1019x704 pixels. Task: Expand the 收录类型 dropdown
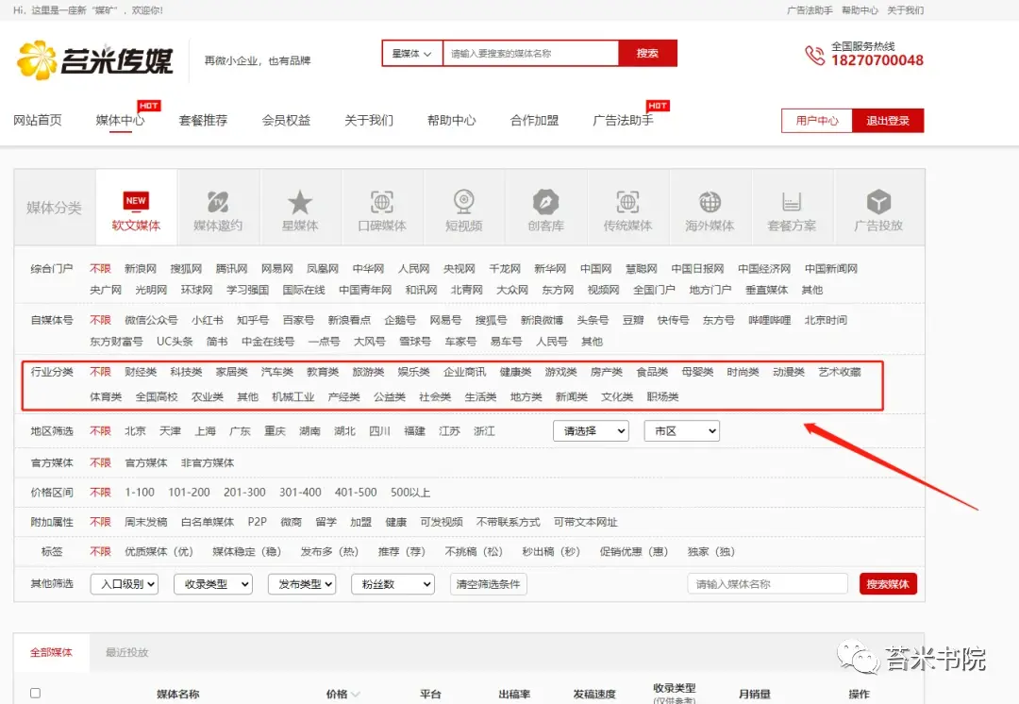[212, 584]
